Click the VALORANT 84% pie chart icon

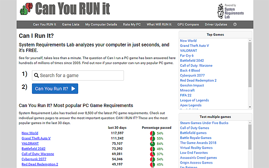152,144
